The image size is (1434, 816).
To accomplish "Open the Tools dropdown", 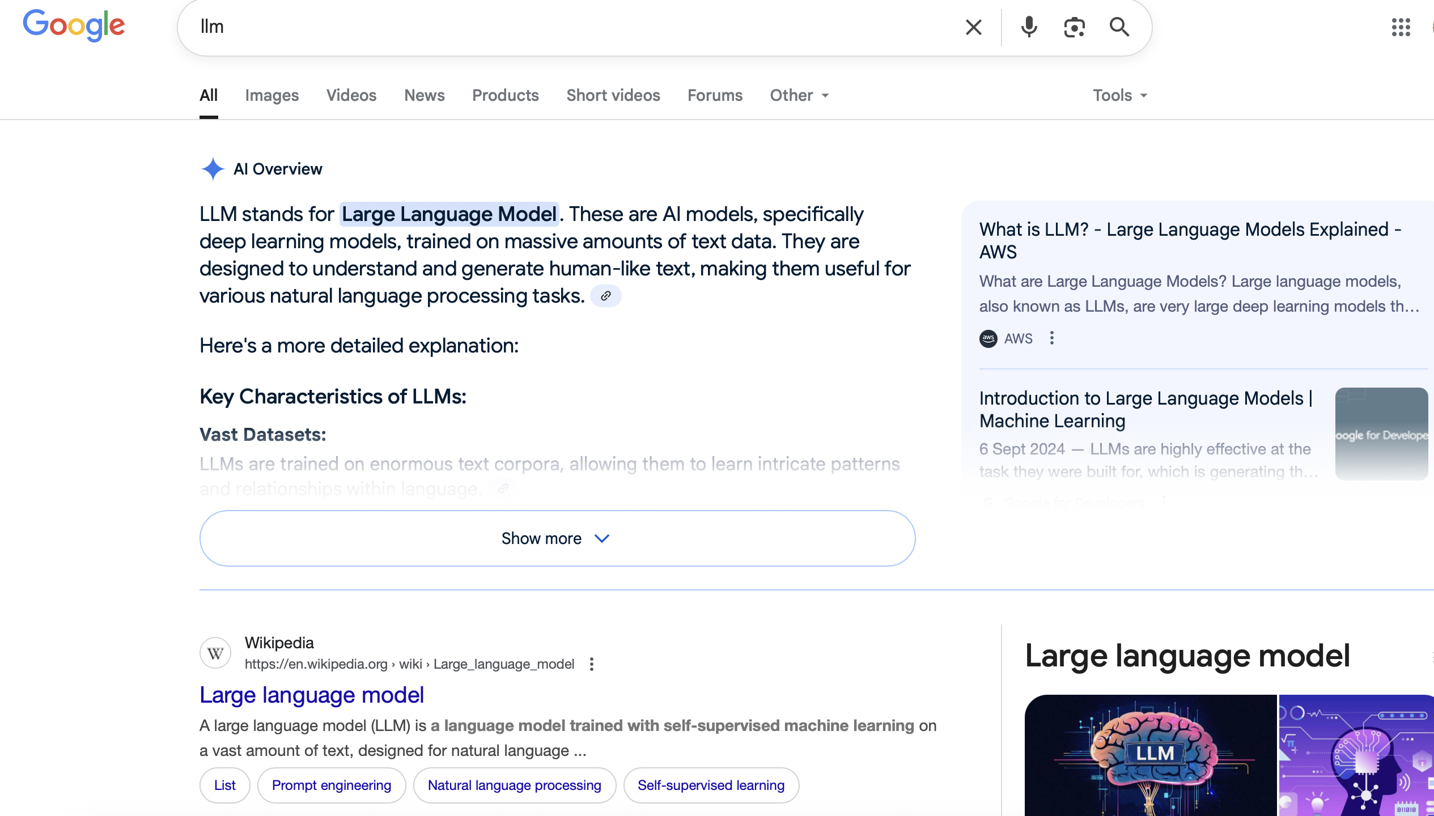I will (1120, 95).
